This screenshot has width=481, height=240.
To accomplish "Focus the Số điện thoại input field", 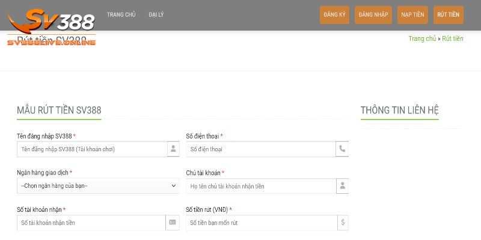I will (x=261, y=149).
